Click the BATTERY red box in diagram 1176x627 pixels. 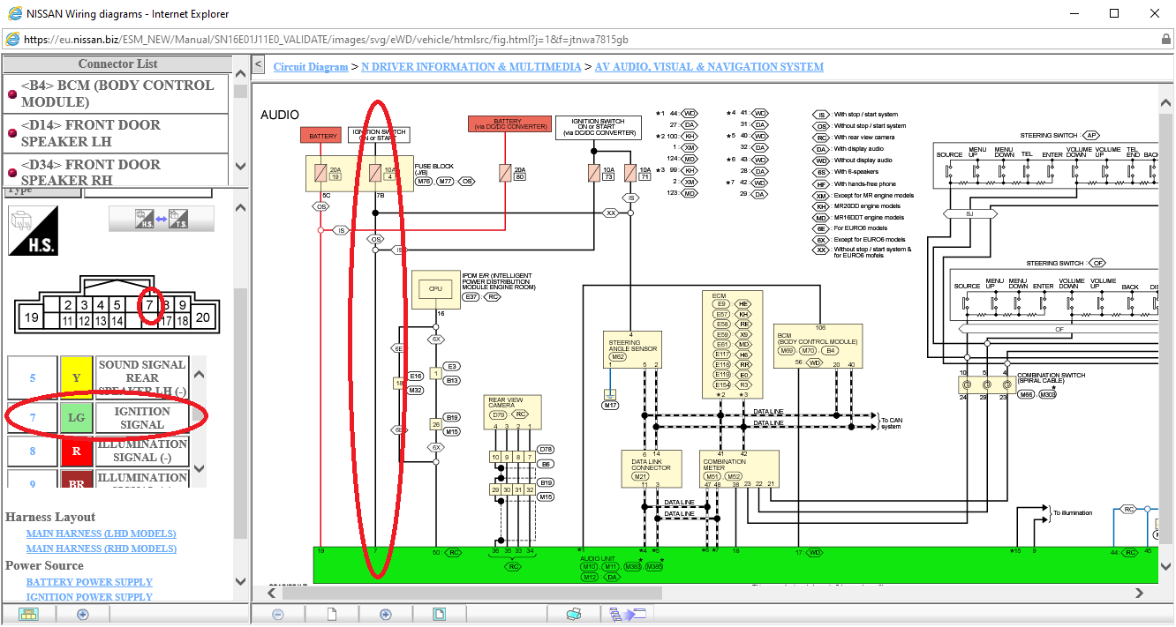tap(320, 136)
